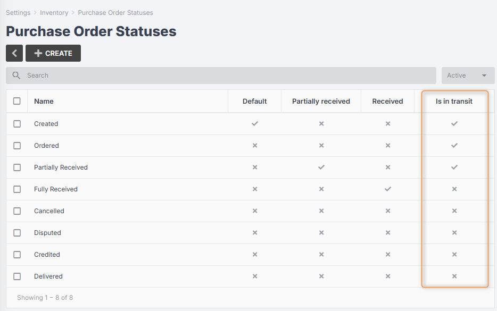Check the Cancelled row checkbox
The height and width of the screenshot is (311, 497).
pos(17,211)
